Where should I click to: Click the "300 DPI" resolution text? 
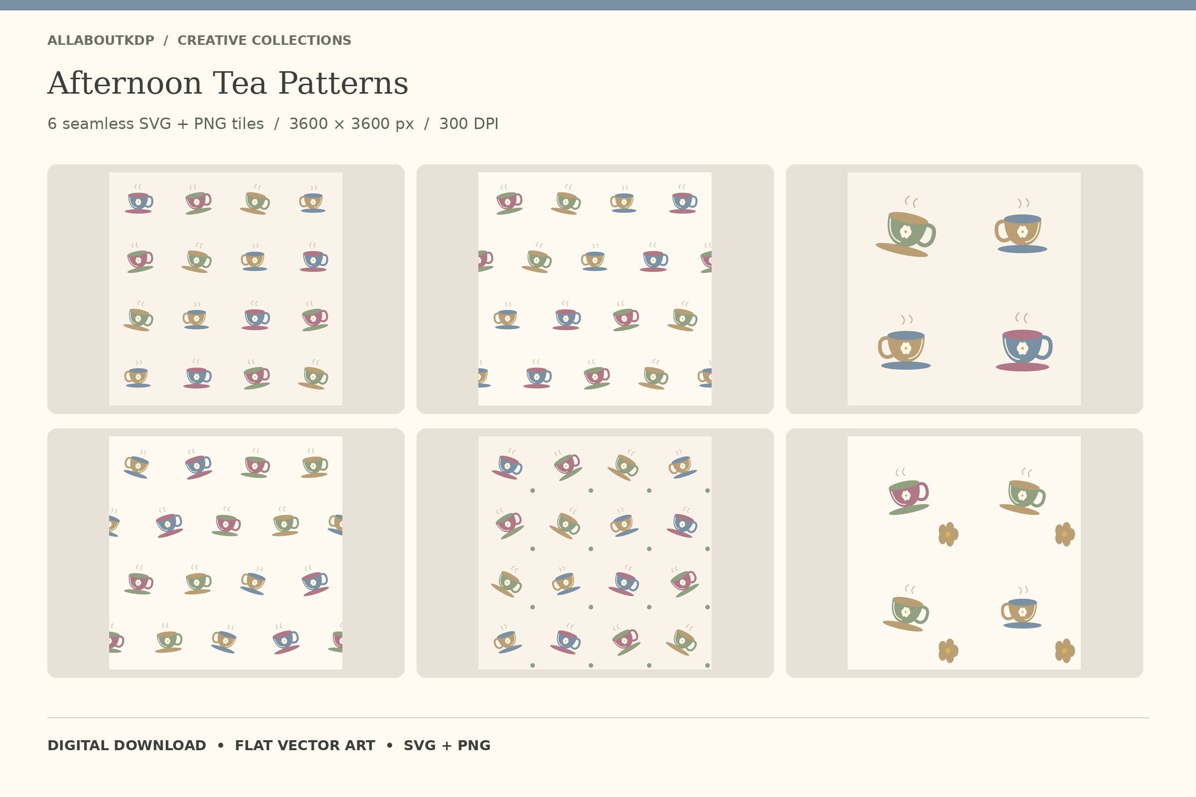[468, 124]
